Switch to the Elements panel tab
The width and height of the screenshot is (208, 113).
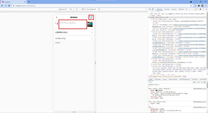[x=159, y=9]
